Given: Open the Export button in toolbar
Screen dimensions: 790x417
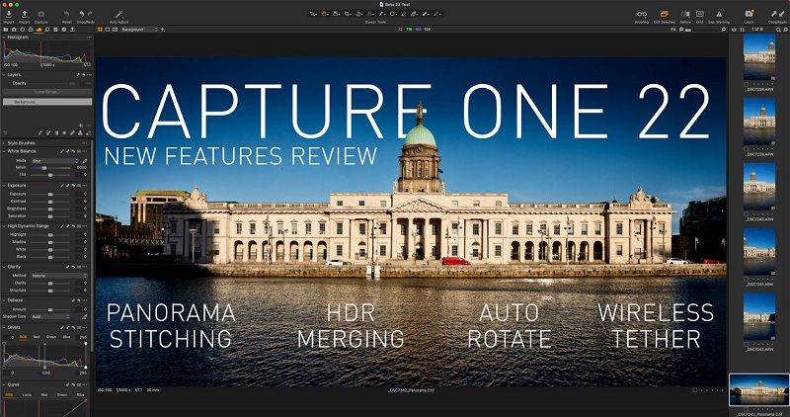Looking at the screenshot, I should [x=24, y=14].
